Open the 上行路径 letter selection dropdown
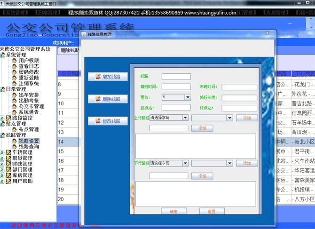Image resolution: width=315 pixels, height=229 pixels. 185,118
